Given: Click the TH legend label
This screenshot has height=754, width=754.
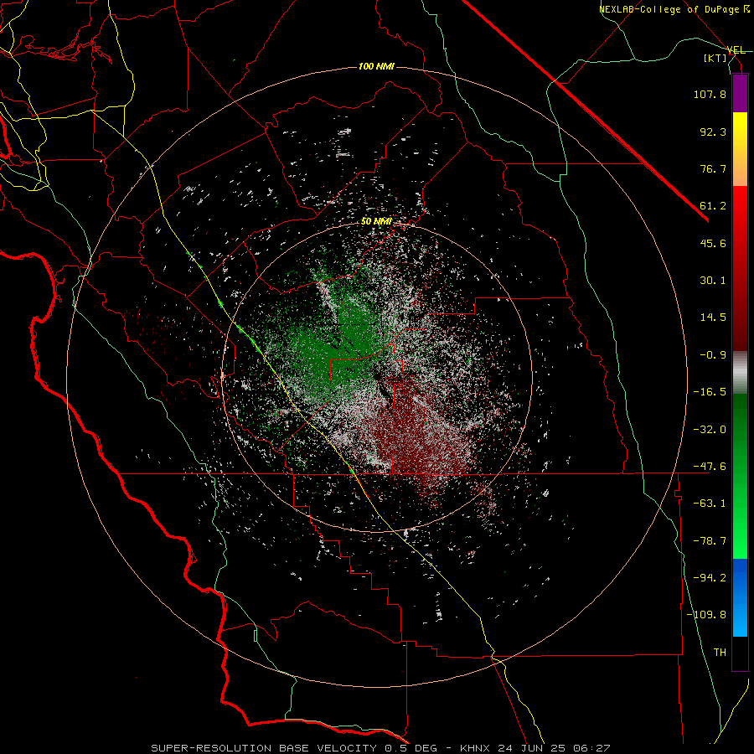Looking at the screenshot, I should (720, 652).
